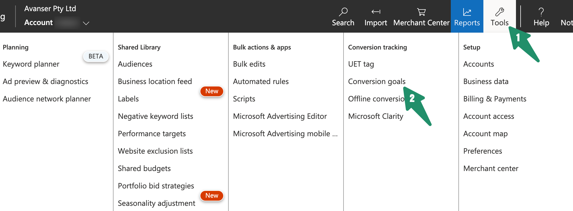Click the Avanser Pty Ltd account name
Viewport: 573px width, 211px height.
point(50,9)
